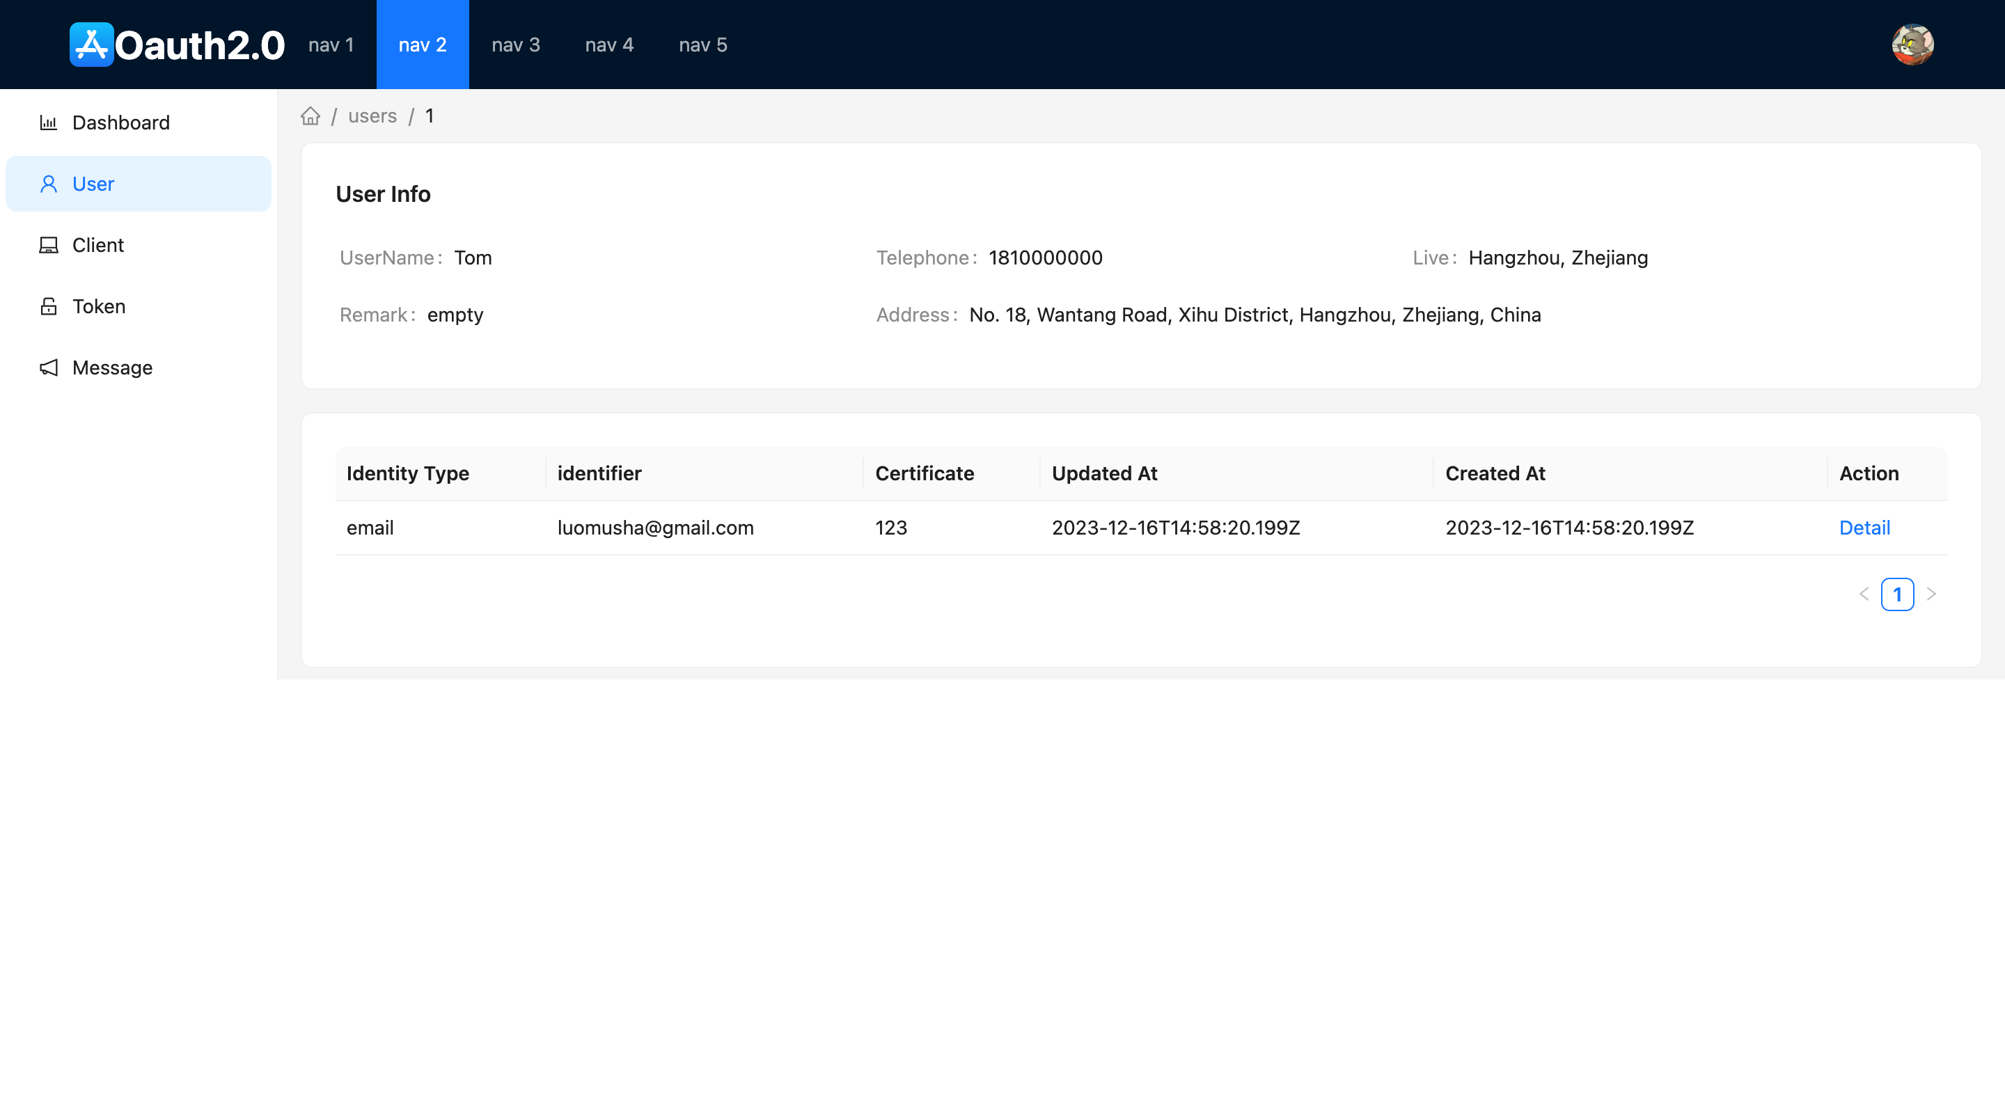Go to next page arrow
Image resolution: width=2005 pixels, height=1097 pixels.
[x=1931, y=594]
